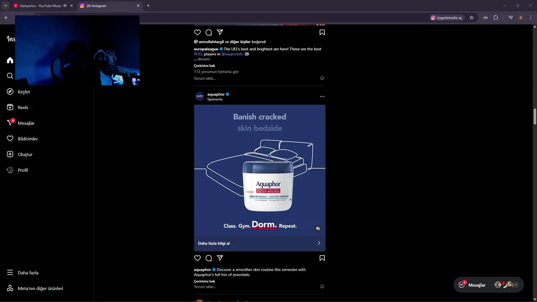Bookmark the aquaphor post

322,258
